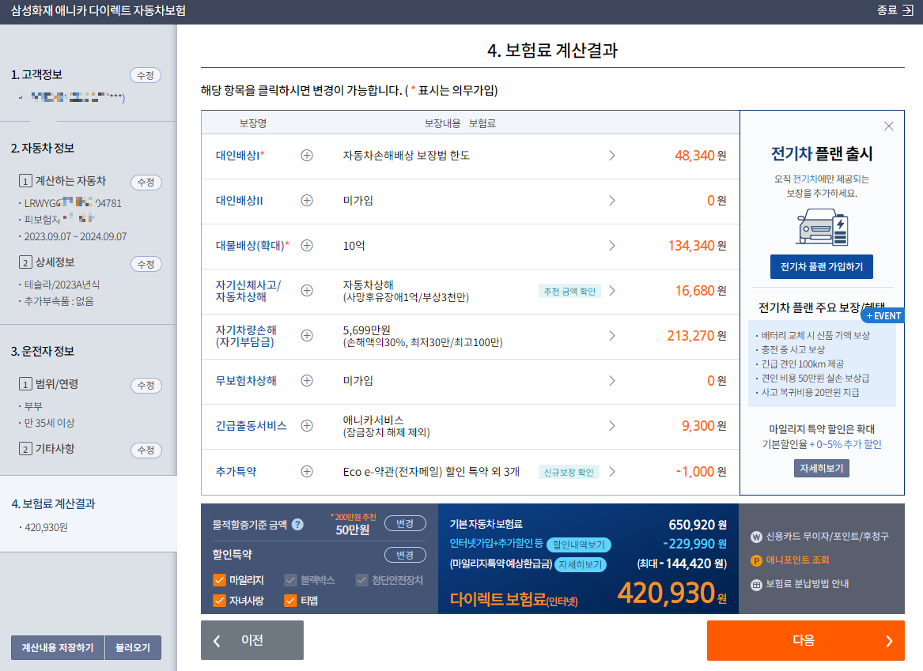Screen dimensions: 923x671
Task: Toggle the 첨단안전장치 checkbox
Action: tap(361, 580)
